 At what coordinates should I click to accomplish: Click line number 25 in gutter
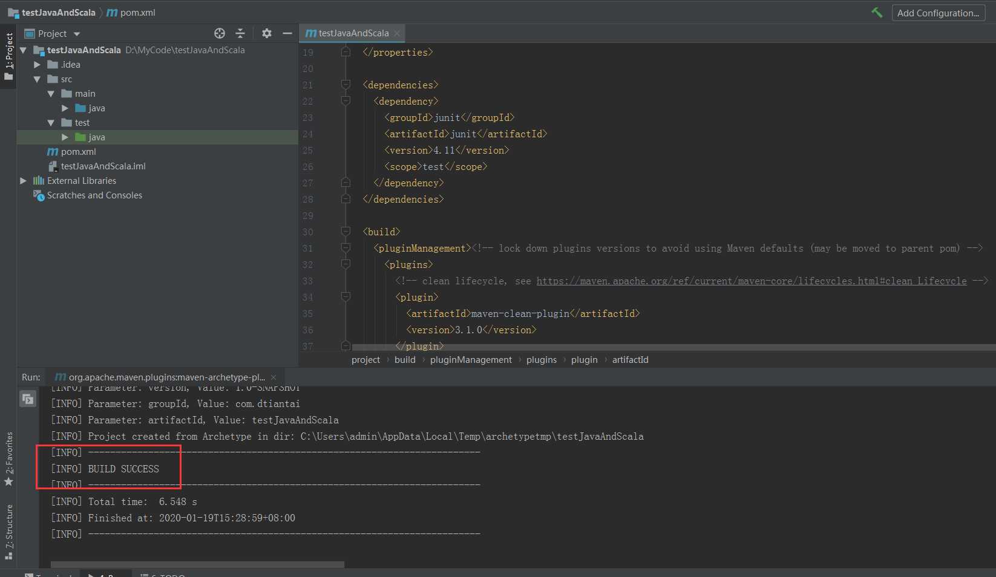(x=308, y=150)
